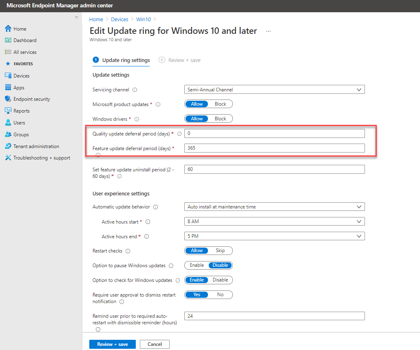Screen dimensions: 420x350
Task: Open the Servicing channel dropdown
Action: pos(274,89)
